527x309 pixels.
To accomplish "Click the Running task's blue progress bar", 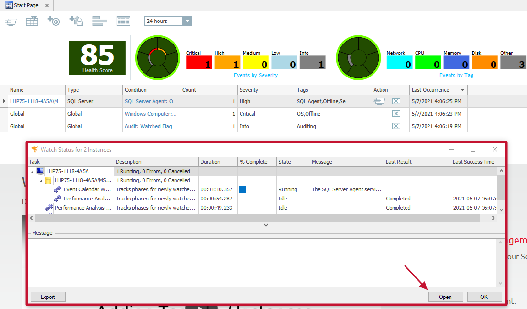I will (242, 189).
